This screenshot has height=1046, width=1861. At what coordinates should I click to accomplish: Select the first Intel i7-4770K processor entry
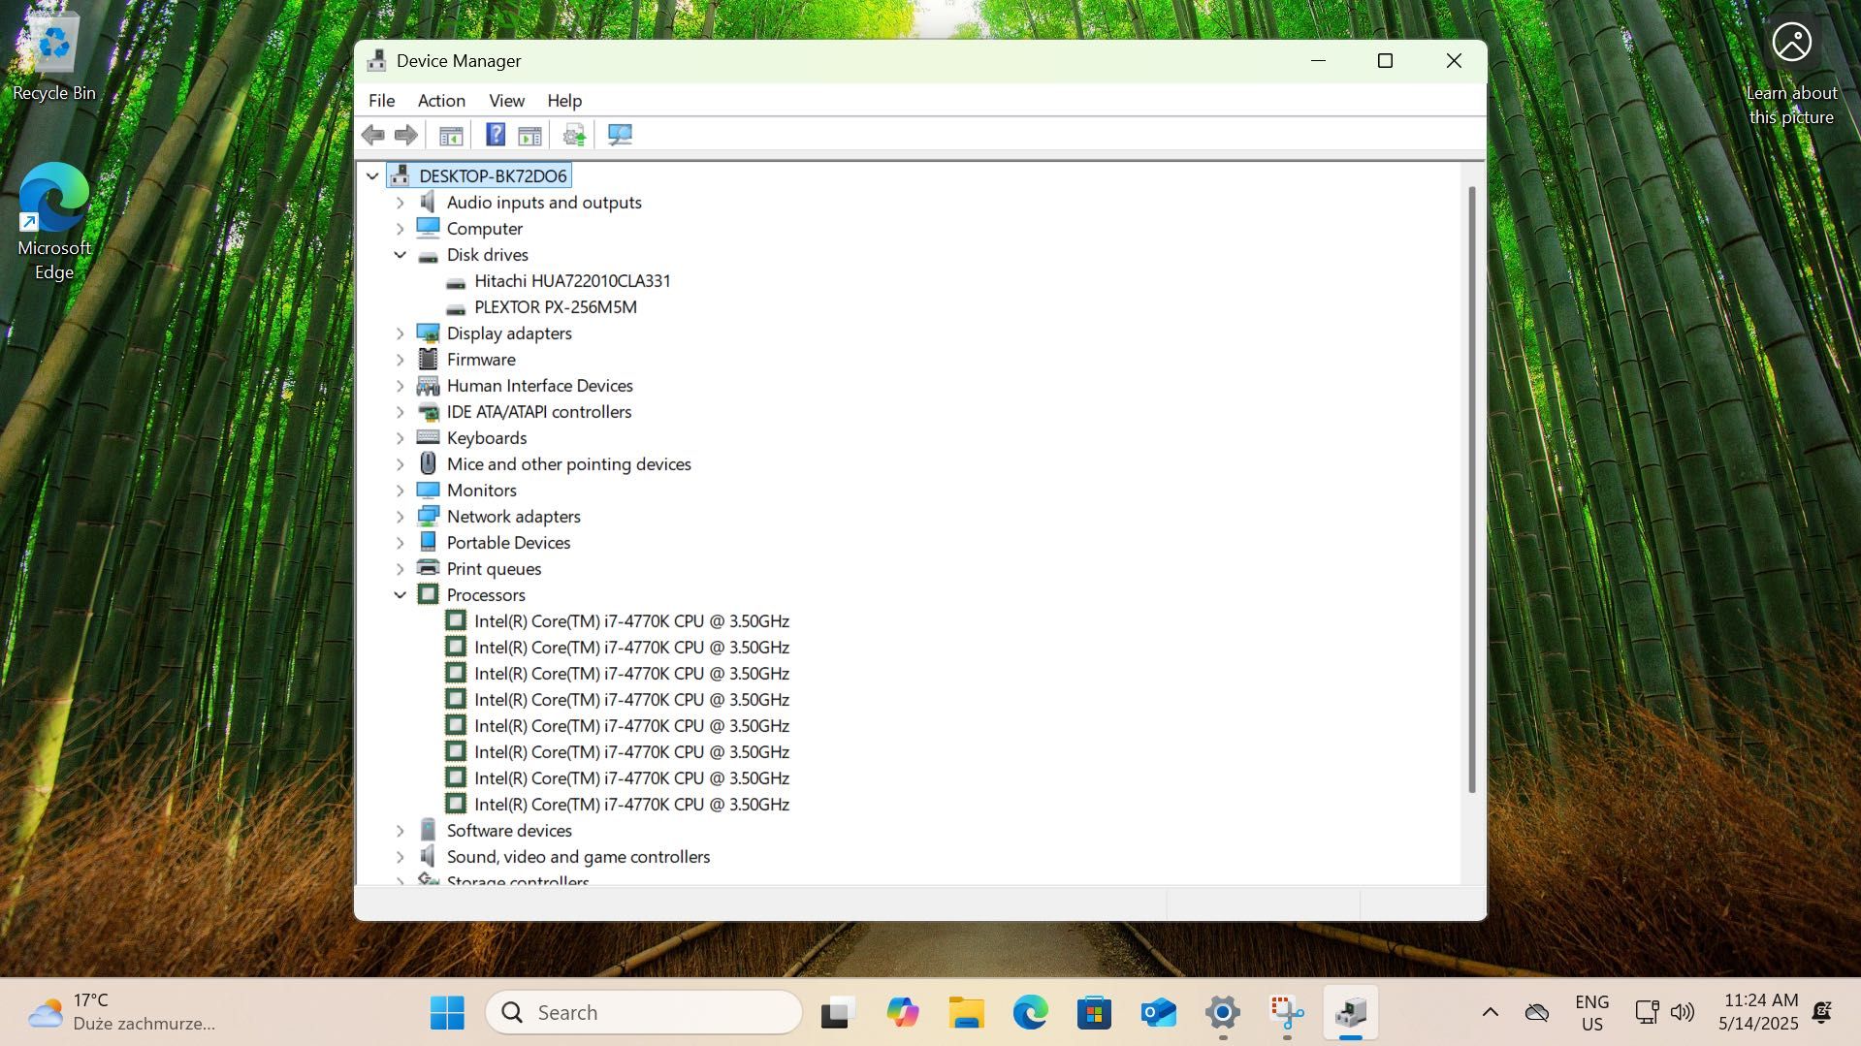click(631, 621)
